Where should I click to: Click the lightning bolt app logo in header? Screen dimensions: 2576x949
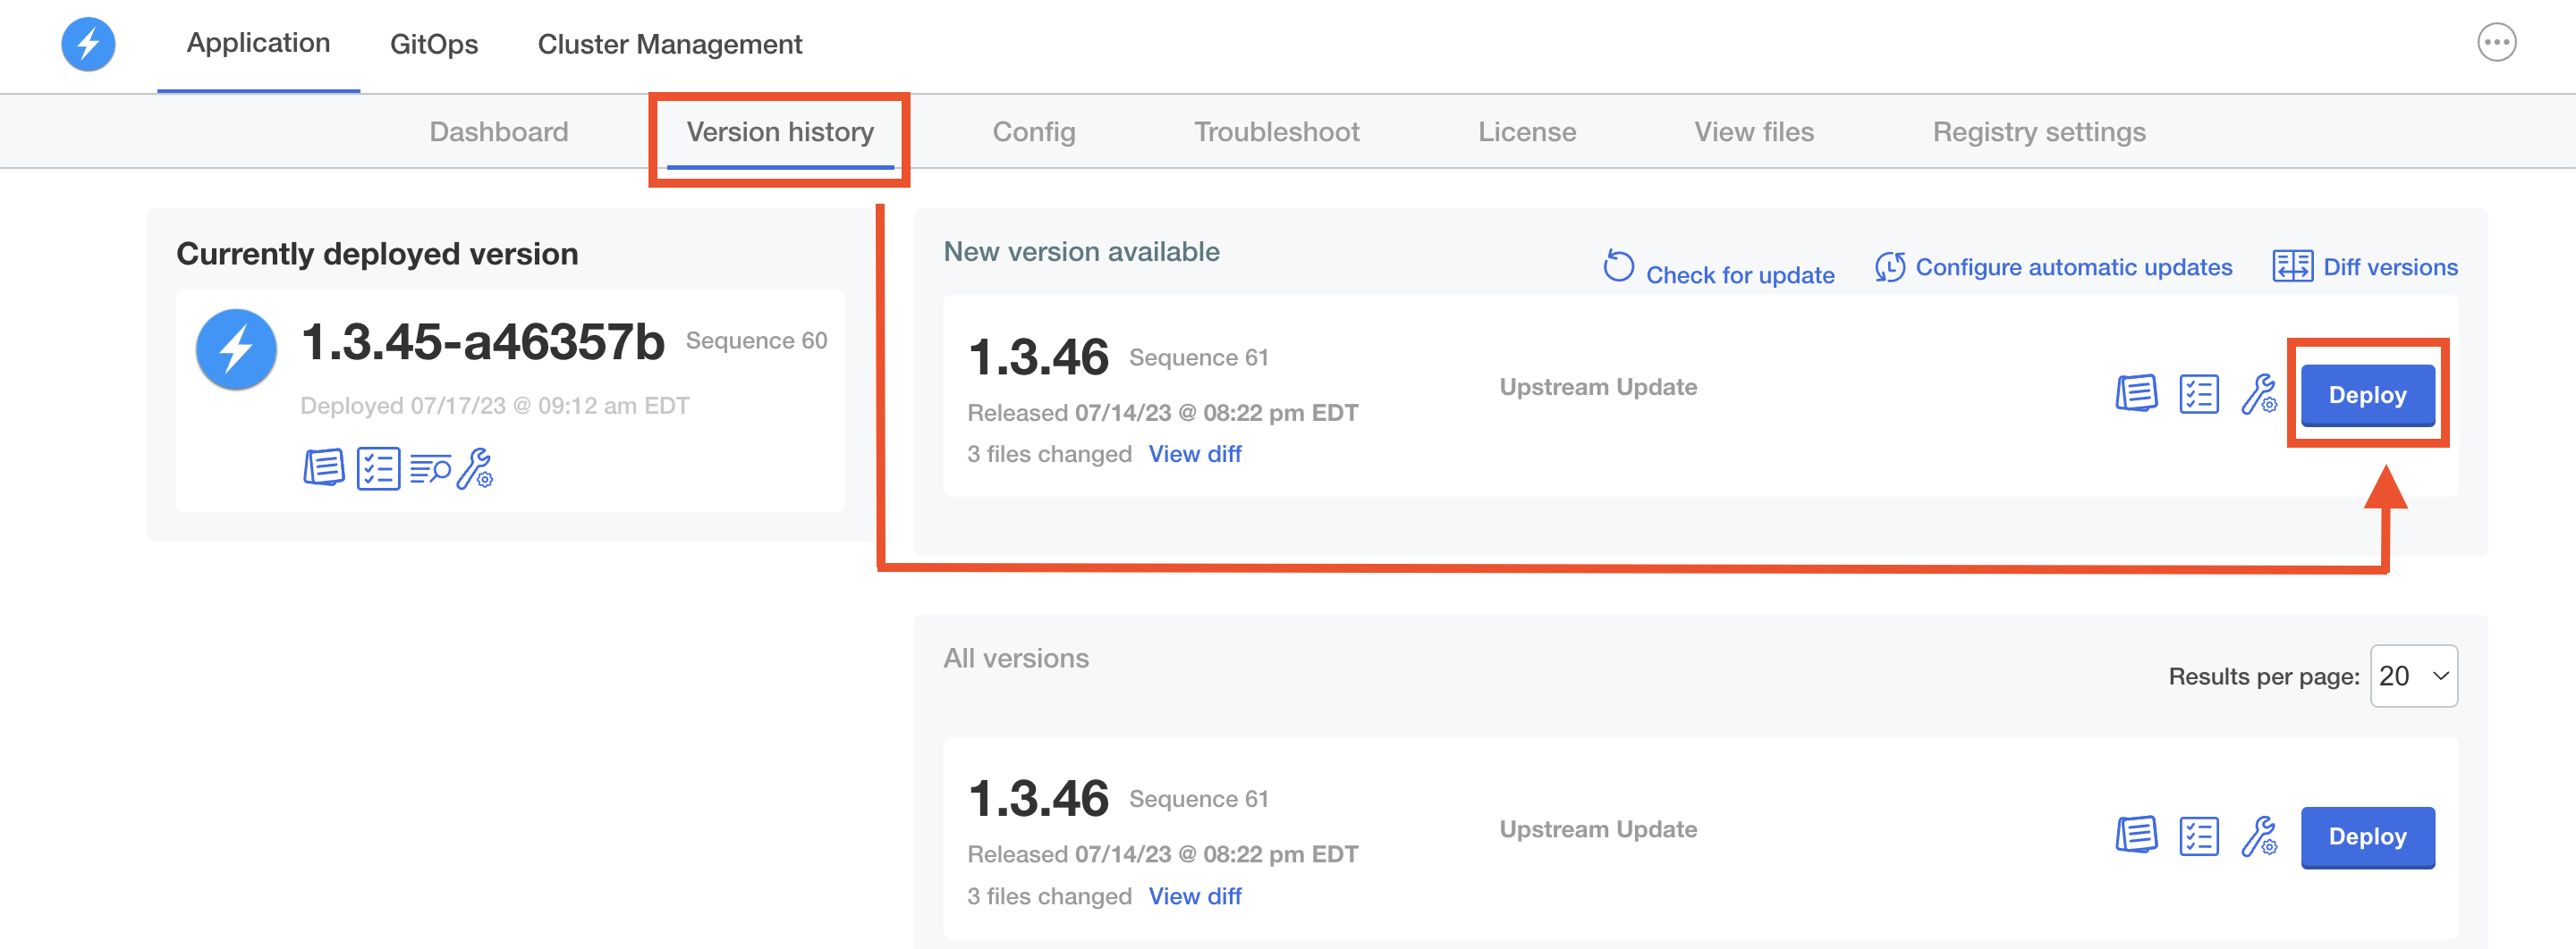[88, 44]
